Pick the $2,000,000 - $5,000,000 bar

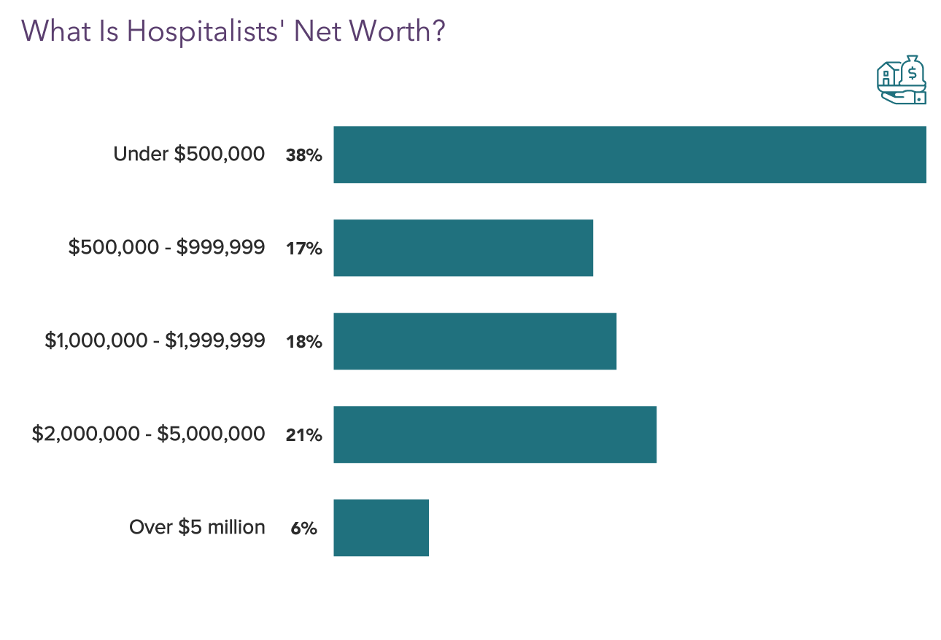pyautogui.click(x=495, y=434)
